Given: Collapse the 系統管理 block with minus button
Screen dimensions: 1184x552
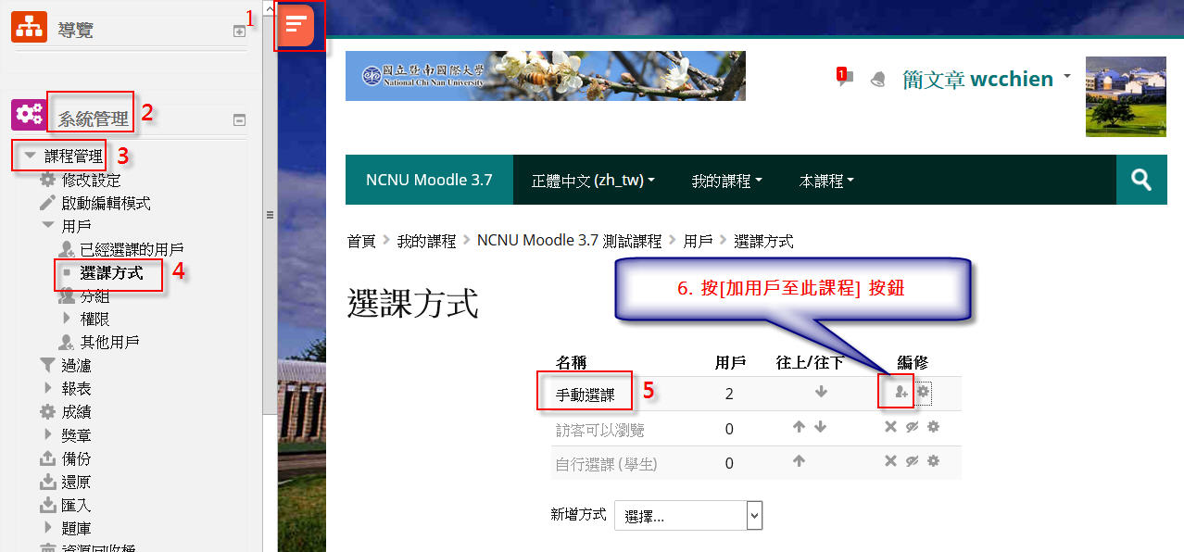Looking at the screenshot, I should [239, 119].
